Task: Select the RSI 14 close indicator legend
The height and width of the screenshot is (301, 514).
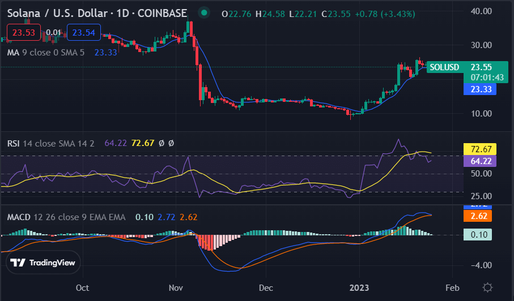Action: click(x=50, y=143)
